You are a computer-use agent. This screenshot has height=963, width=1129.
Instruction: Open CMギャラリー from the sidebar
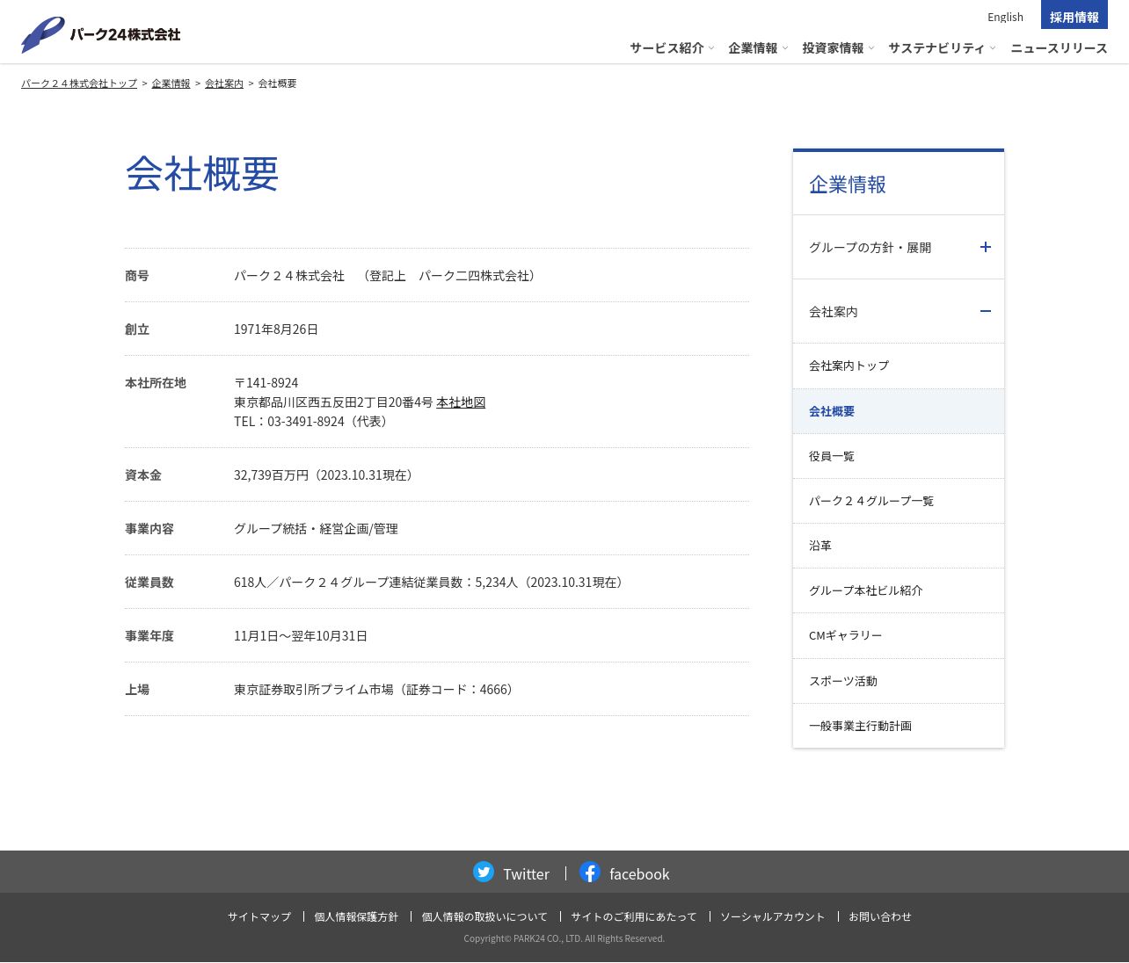845,635
